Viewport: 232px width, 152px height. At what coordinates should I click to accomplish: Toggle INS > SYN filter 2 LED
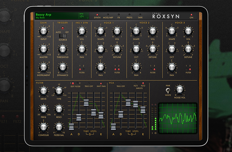coord(84,69)
